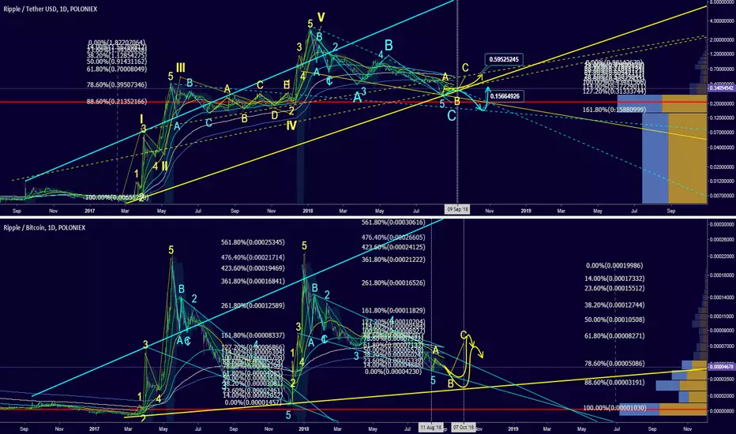The image size is (736, 434).
Task: Click the 09 Sep '18 date marker
Action: (x=457, y=210)
